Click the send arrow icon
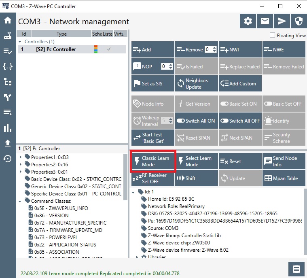 click(x=282, y=21)
